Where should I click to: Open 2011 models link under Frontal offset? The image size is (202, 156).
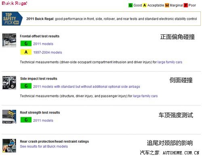coord(43,44)
